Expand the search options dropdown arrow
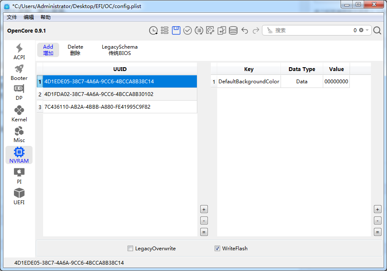The width and height of the screenshot is (387, 271). [367, 30]
